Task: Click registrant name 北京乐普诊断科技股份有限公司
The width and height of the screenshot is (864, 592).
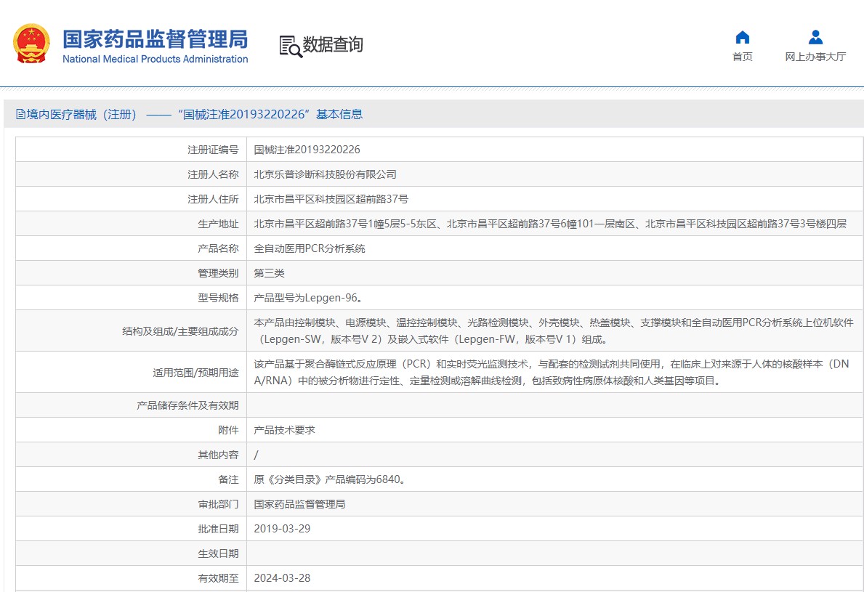Action: [325, 174]
